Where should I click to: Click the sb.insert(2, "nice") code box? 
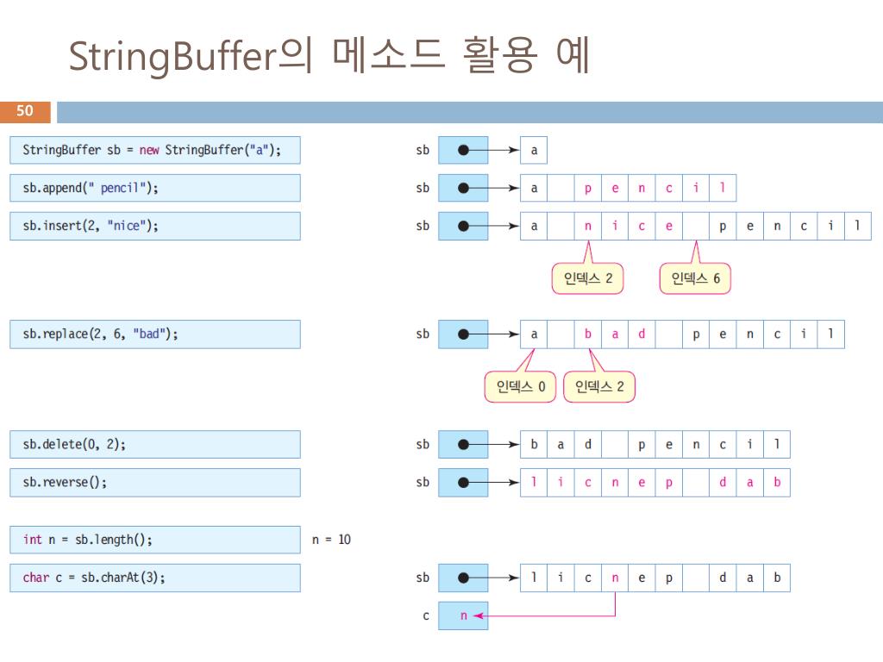click(155, 226)
